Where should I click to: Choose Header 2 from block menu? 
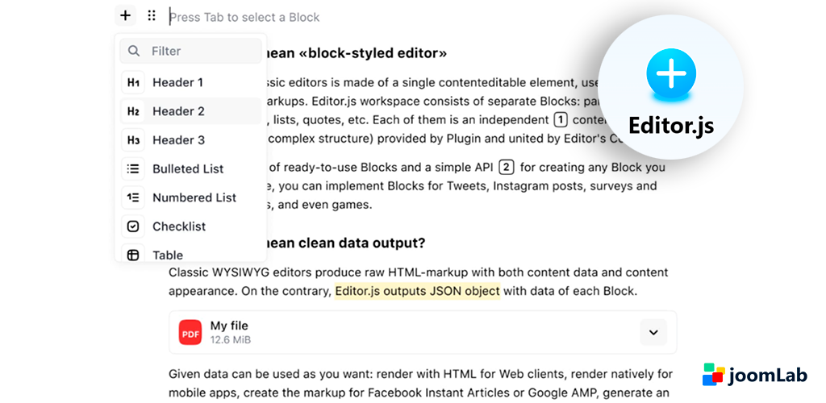190,111
